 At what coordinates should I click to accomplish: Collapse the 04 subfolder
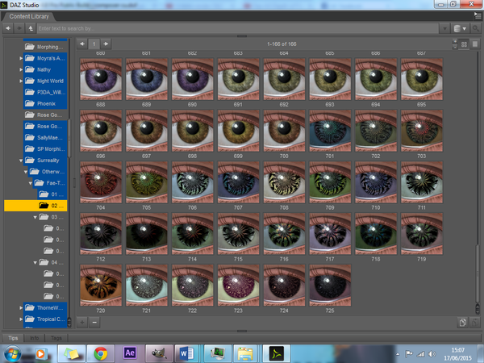[35, 262]
